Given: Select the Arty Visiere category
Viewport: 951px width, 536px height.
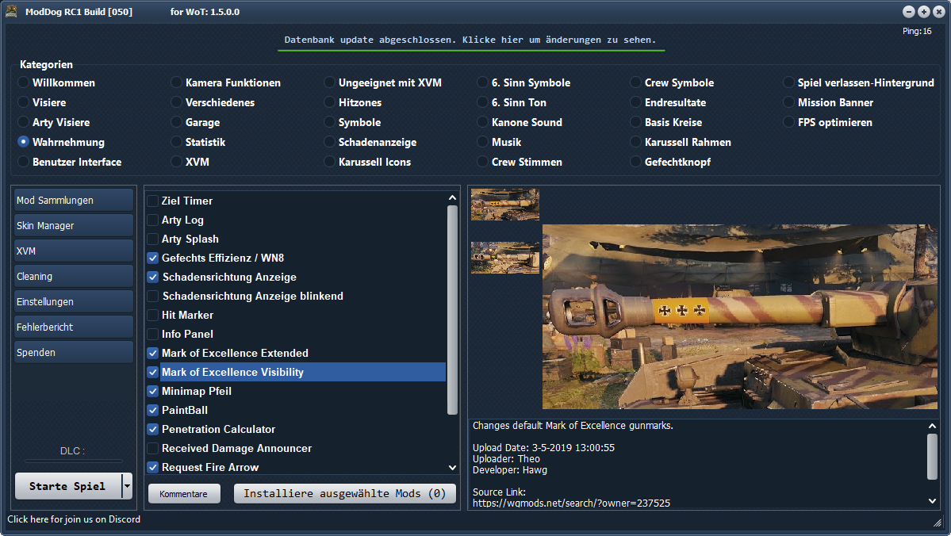Looking at the screenshot, I should 23,122.
